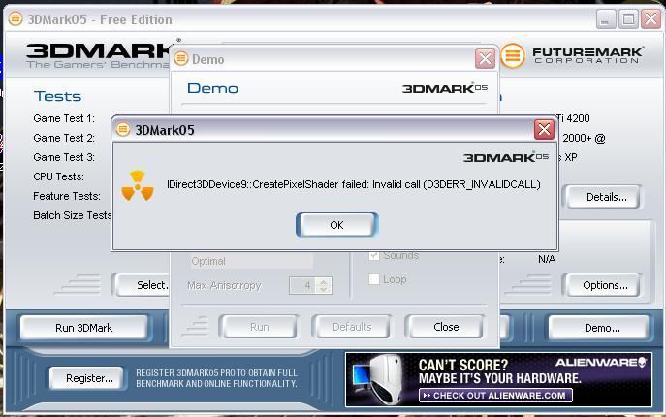Close the Demo window with X
666x417 pixels.
click(485, 58)
